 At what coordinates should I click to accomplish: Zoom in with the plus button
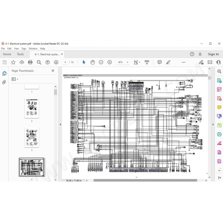110,62
